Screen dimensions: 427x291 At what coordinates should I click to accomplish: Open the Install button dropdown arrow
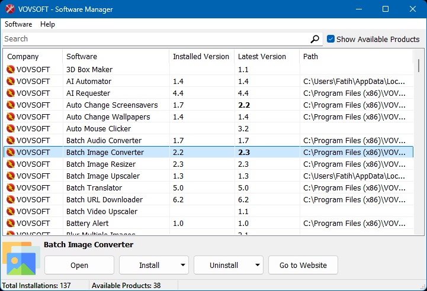(x=183, y=265)
